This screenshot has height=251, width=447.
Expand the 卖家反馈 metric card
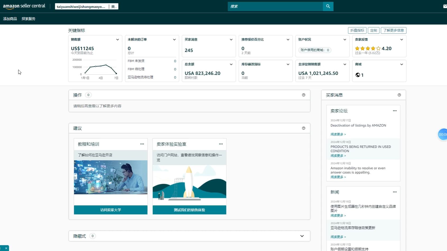pyautogui.click(x=402, y=40)
